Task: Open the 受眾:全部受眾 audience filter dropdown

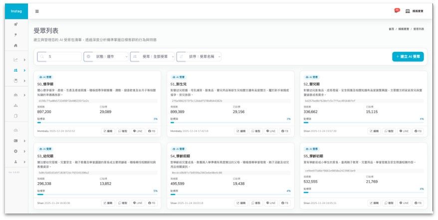Action: 153,57
